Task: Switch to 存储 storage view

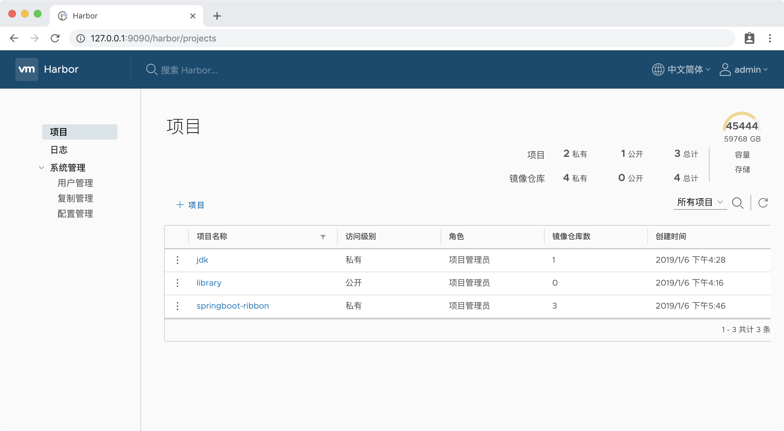Action: pos(742,169)
